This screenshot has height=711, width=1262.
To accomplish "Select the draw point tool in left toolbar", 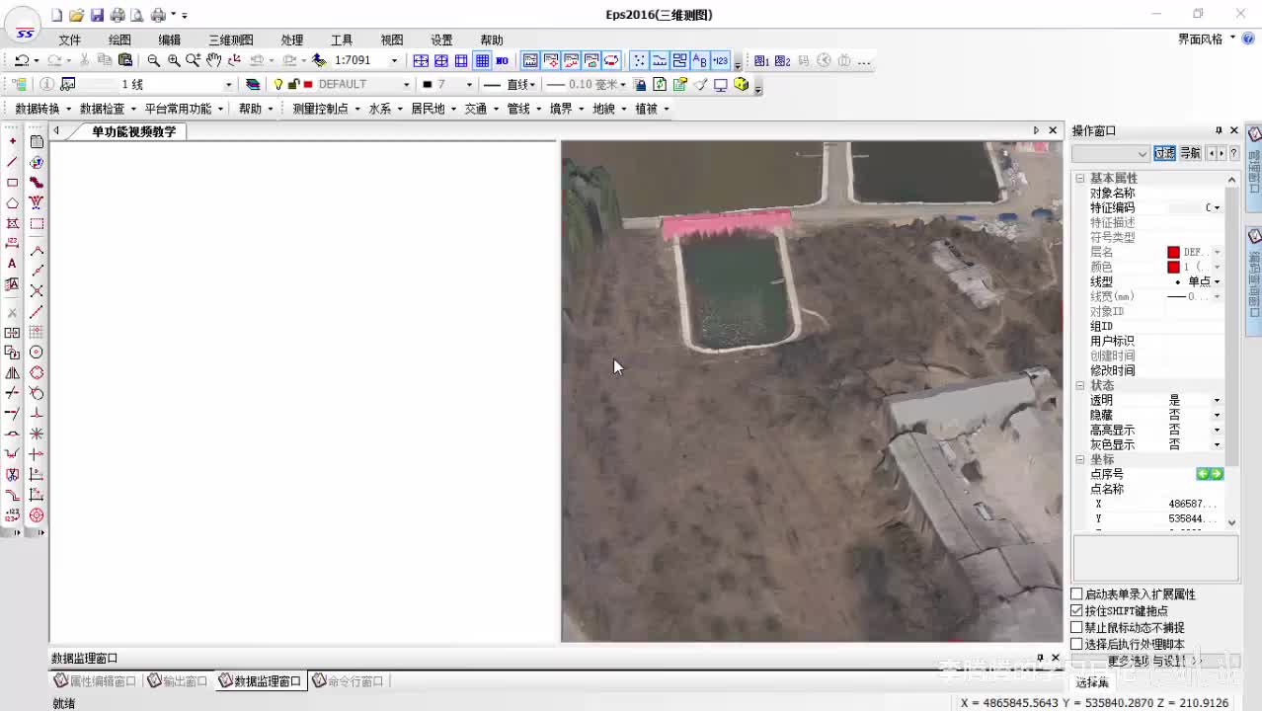I will (x=12, y=141).
